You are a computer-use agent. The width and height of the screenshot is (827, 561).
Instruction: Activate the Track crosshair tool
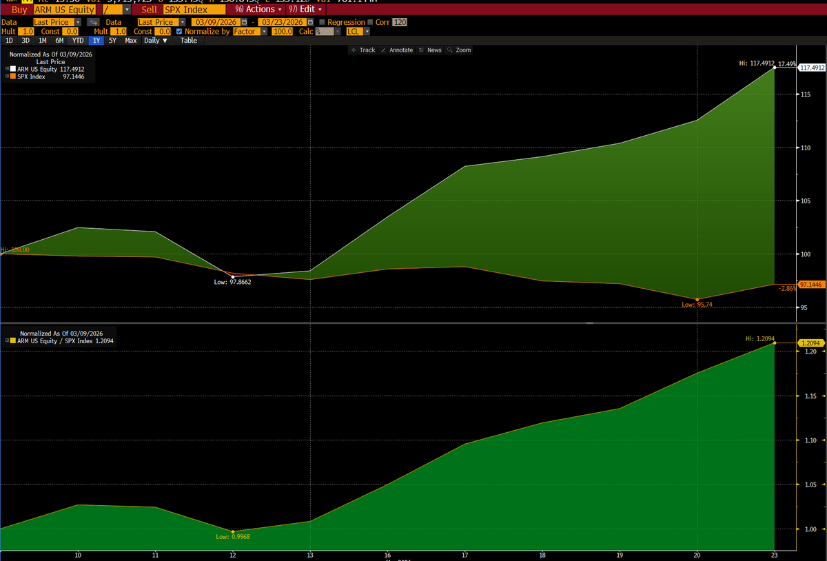click(363, 50)
